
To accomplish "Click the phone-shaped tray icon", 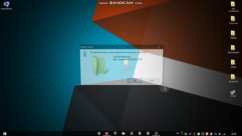I will tap(194, 134).
